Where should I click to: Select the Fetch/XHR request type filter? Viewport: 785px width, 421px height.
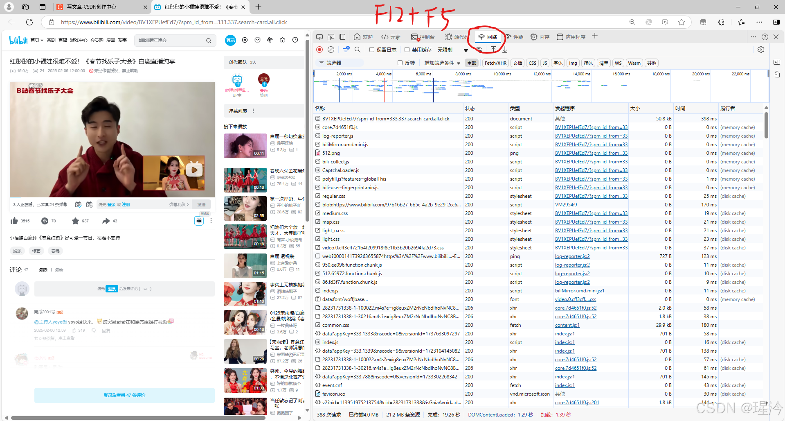click(495, 63)
